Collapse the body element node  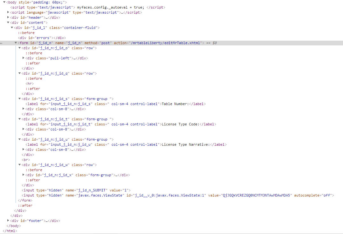click(x=4, y=2)
